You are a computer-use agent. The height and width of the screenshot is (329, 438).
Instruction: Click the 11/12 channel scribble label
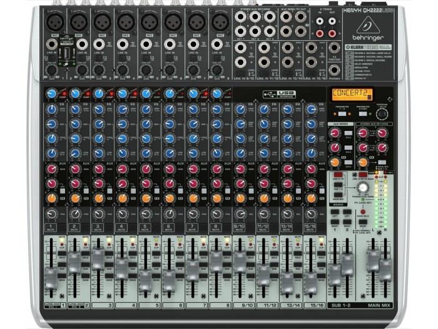268,305
